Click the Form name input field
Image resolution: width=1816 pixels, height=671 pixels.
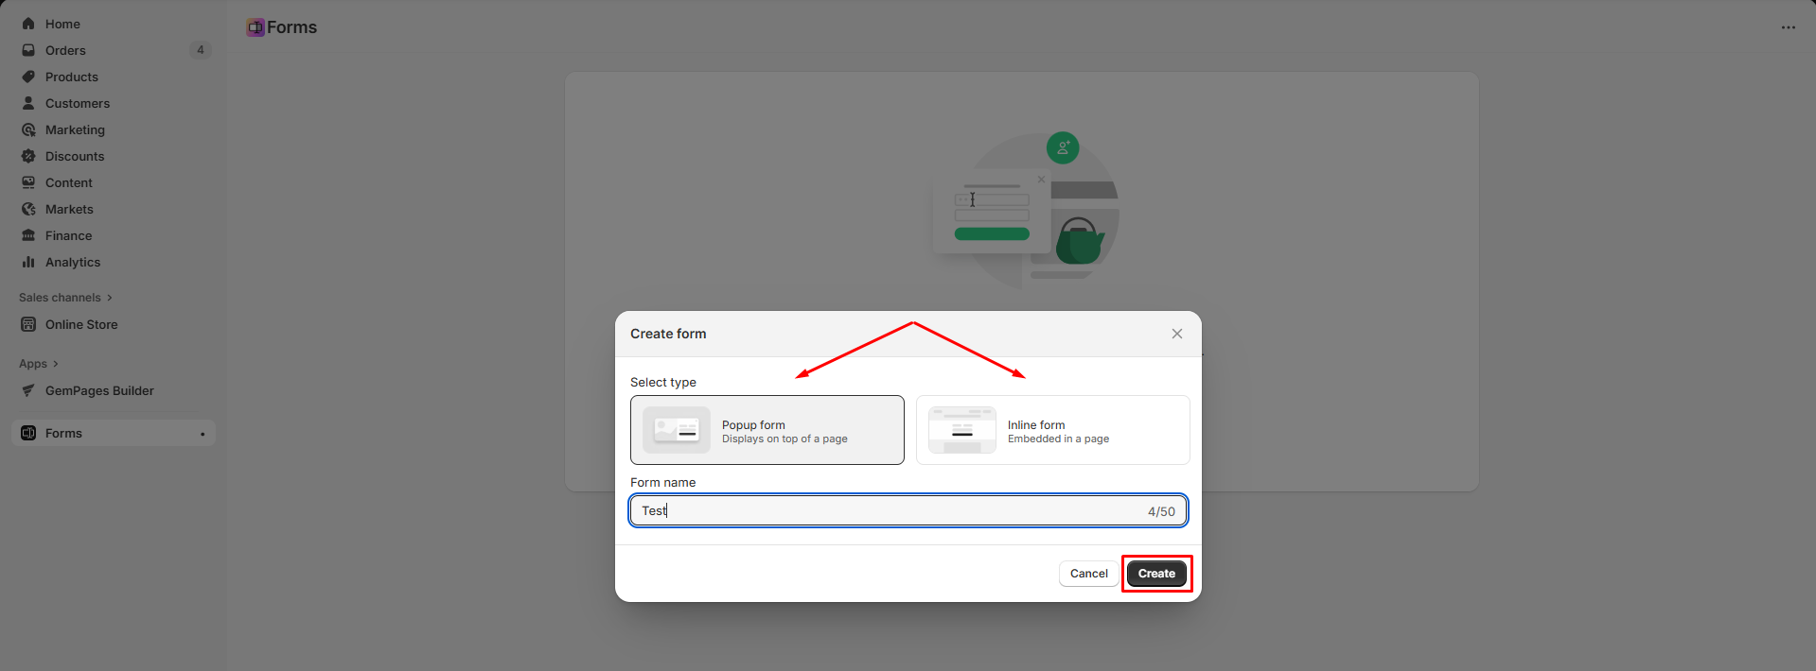coord(908,510)
